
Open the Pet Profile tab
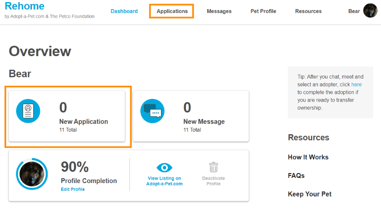[263, 11]
